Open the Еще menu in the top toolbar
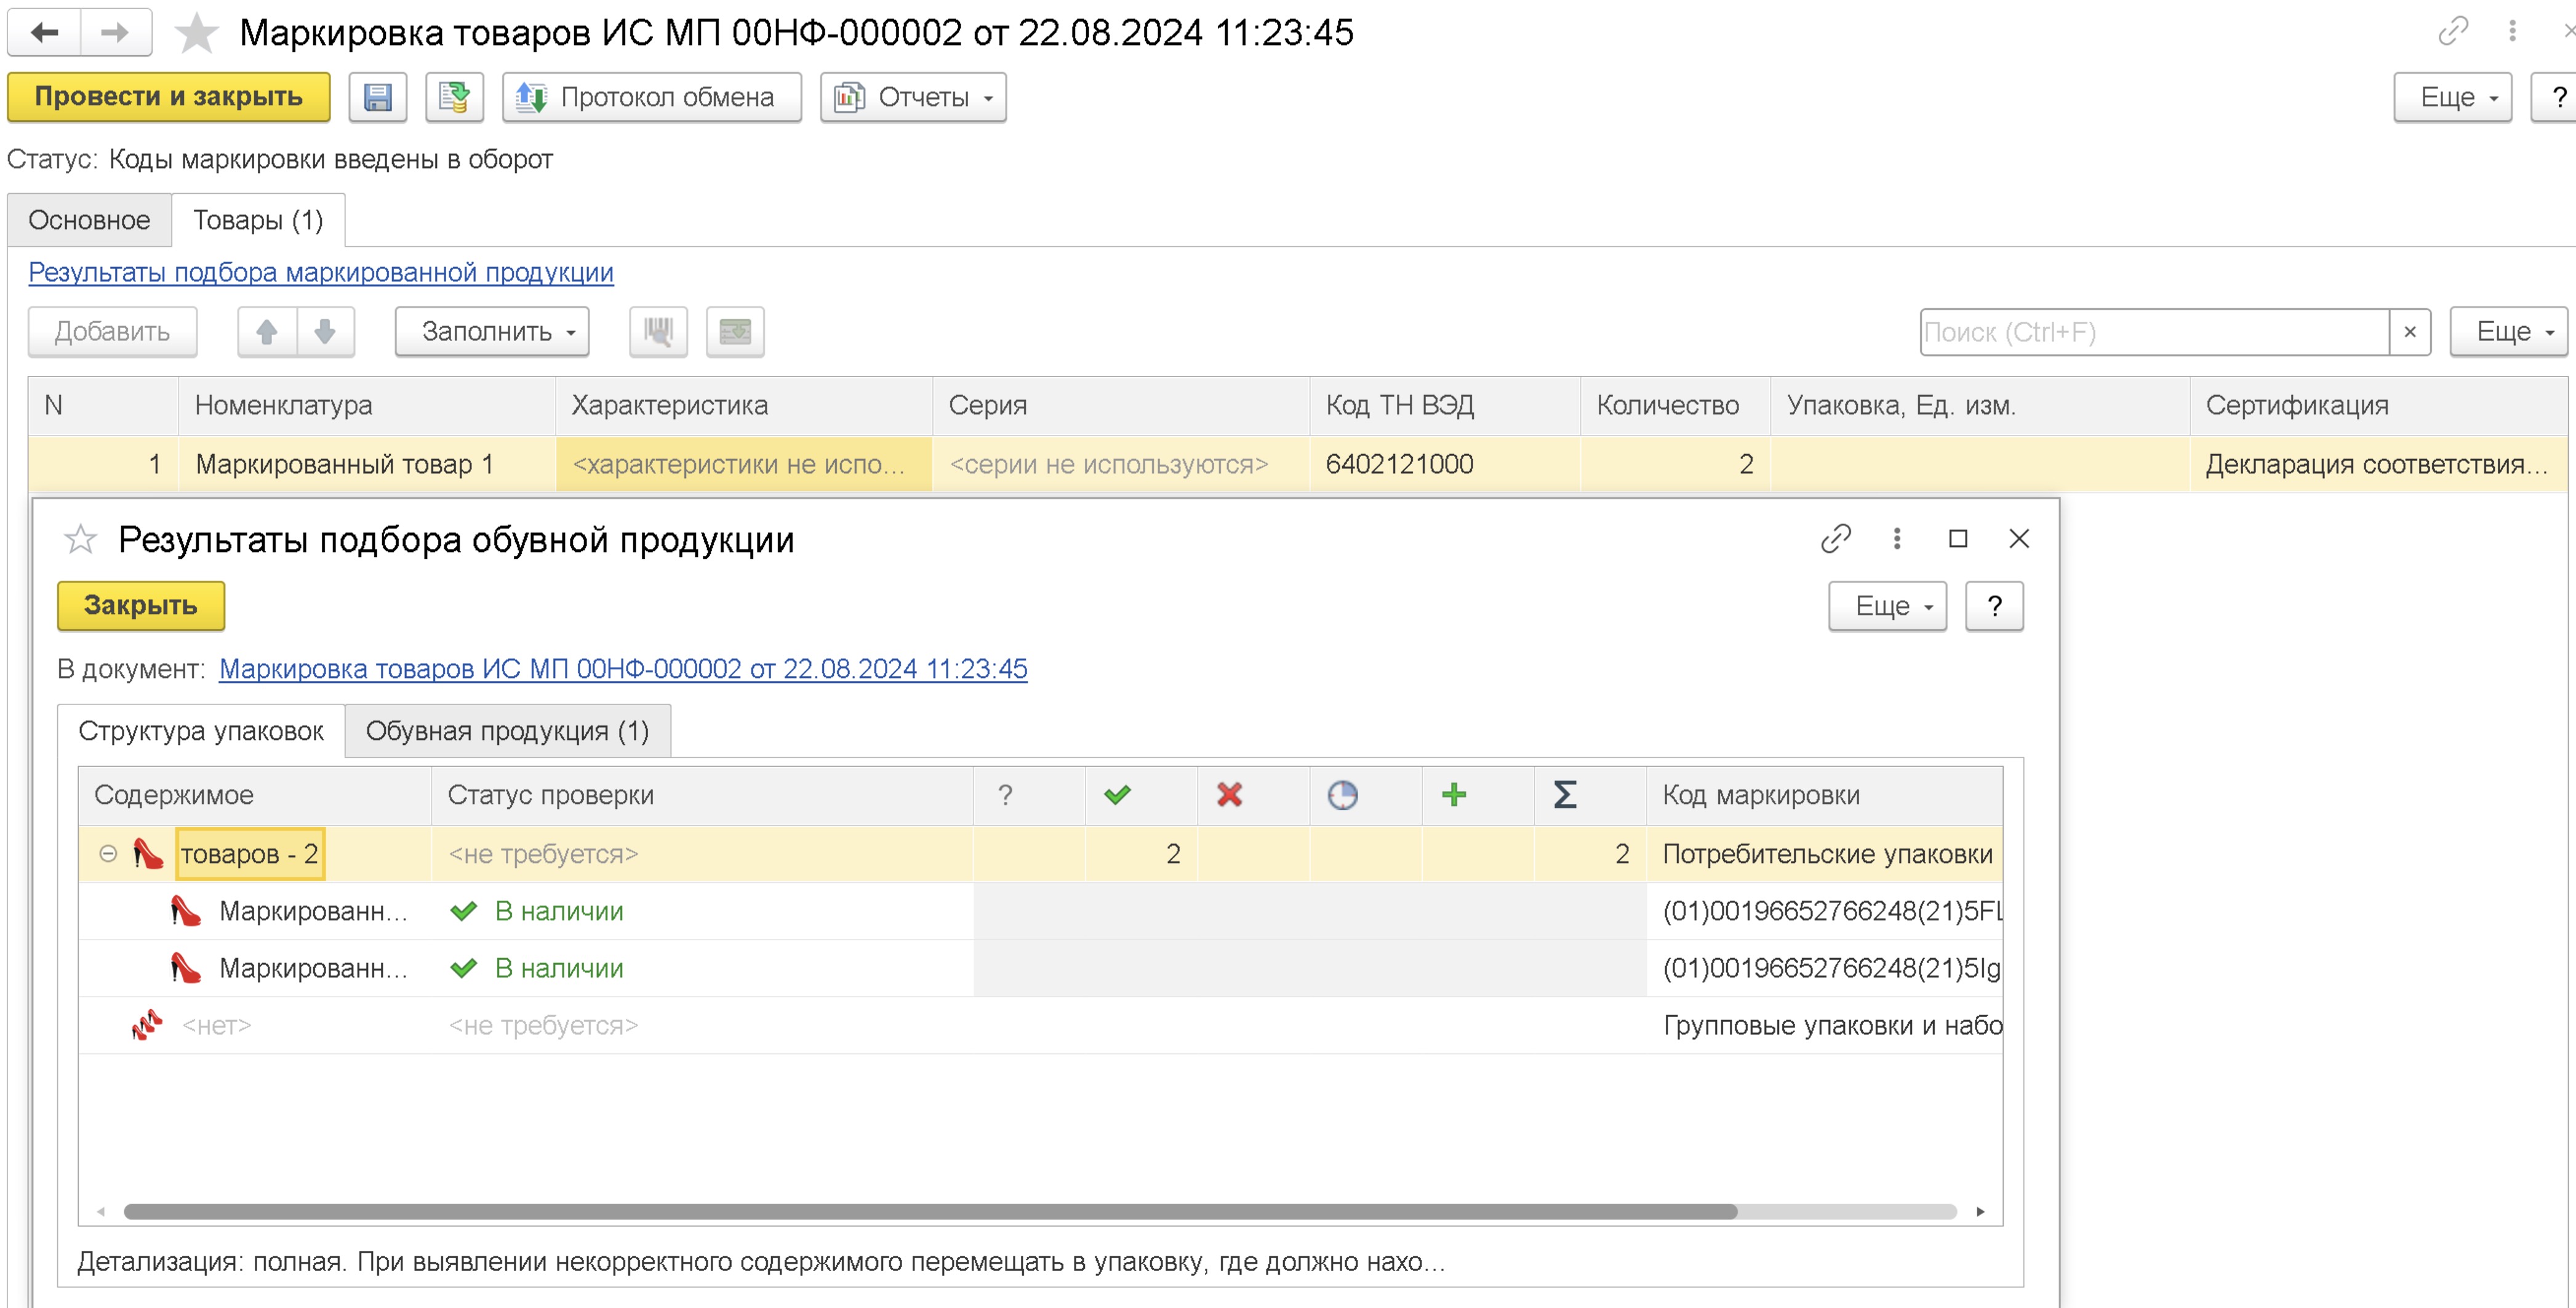The image size is (2576, 1308). point(2452,97)
